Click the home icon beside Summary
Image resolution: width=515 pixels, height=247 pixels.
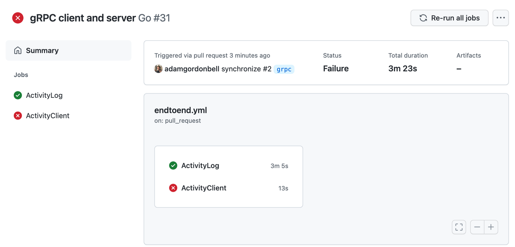click(18, 50)
